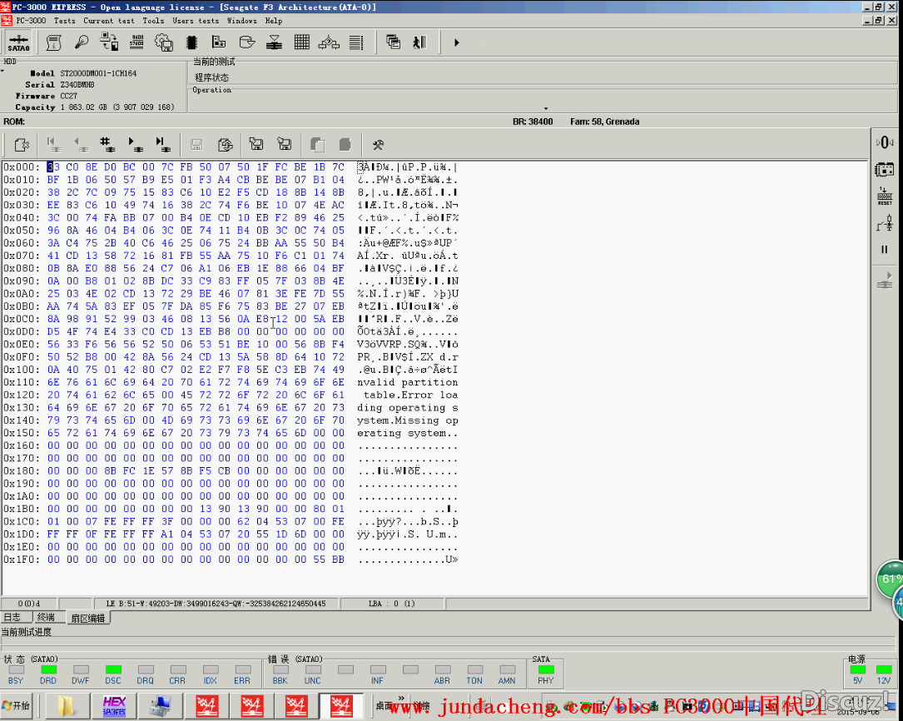Click the 9600/57600 baud rate icon
903x721 pixels.
(x=136, y=42)
